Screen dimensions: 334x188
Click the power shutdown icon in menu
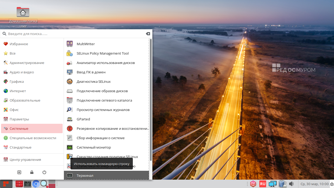pyautogui.click(x=44, y=172)
